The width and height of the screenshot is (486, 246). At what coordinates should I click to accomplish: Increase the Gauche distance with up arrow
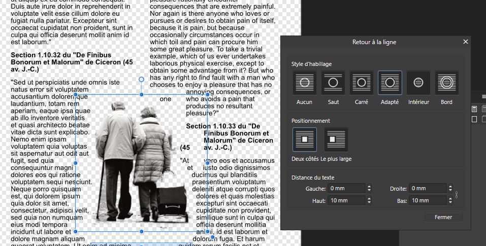tap(369, 186)
